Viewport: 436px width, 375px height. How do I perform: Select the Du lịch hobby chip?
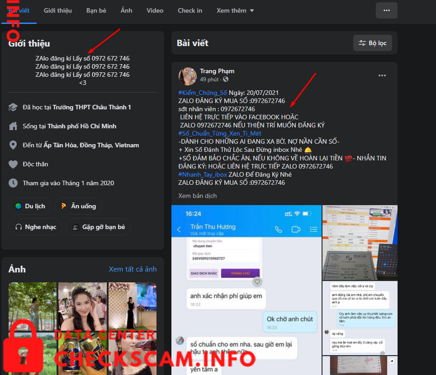(30, 206)
